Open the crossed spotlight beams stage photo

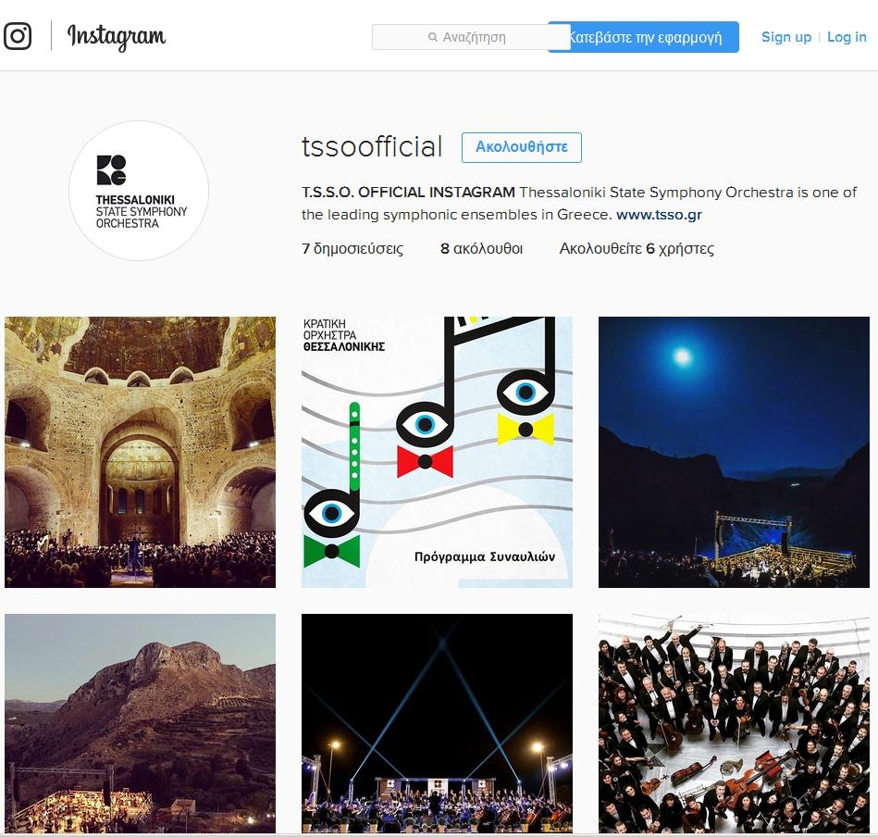tap(437, 723)
